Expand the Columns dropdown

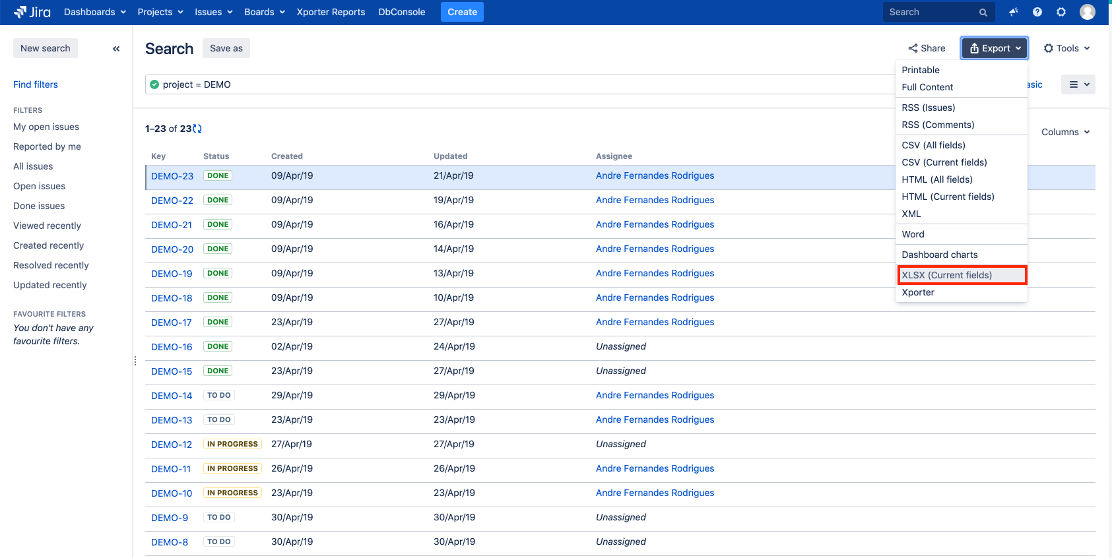click(1065, 132)
